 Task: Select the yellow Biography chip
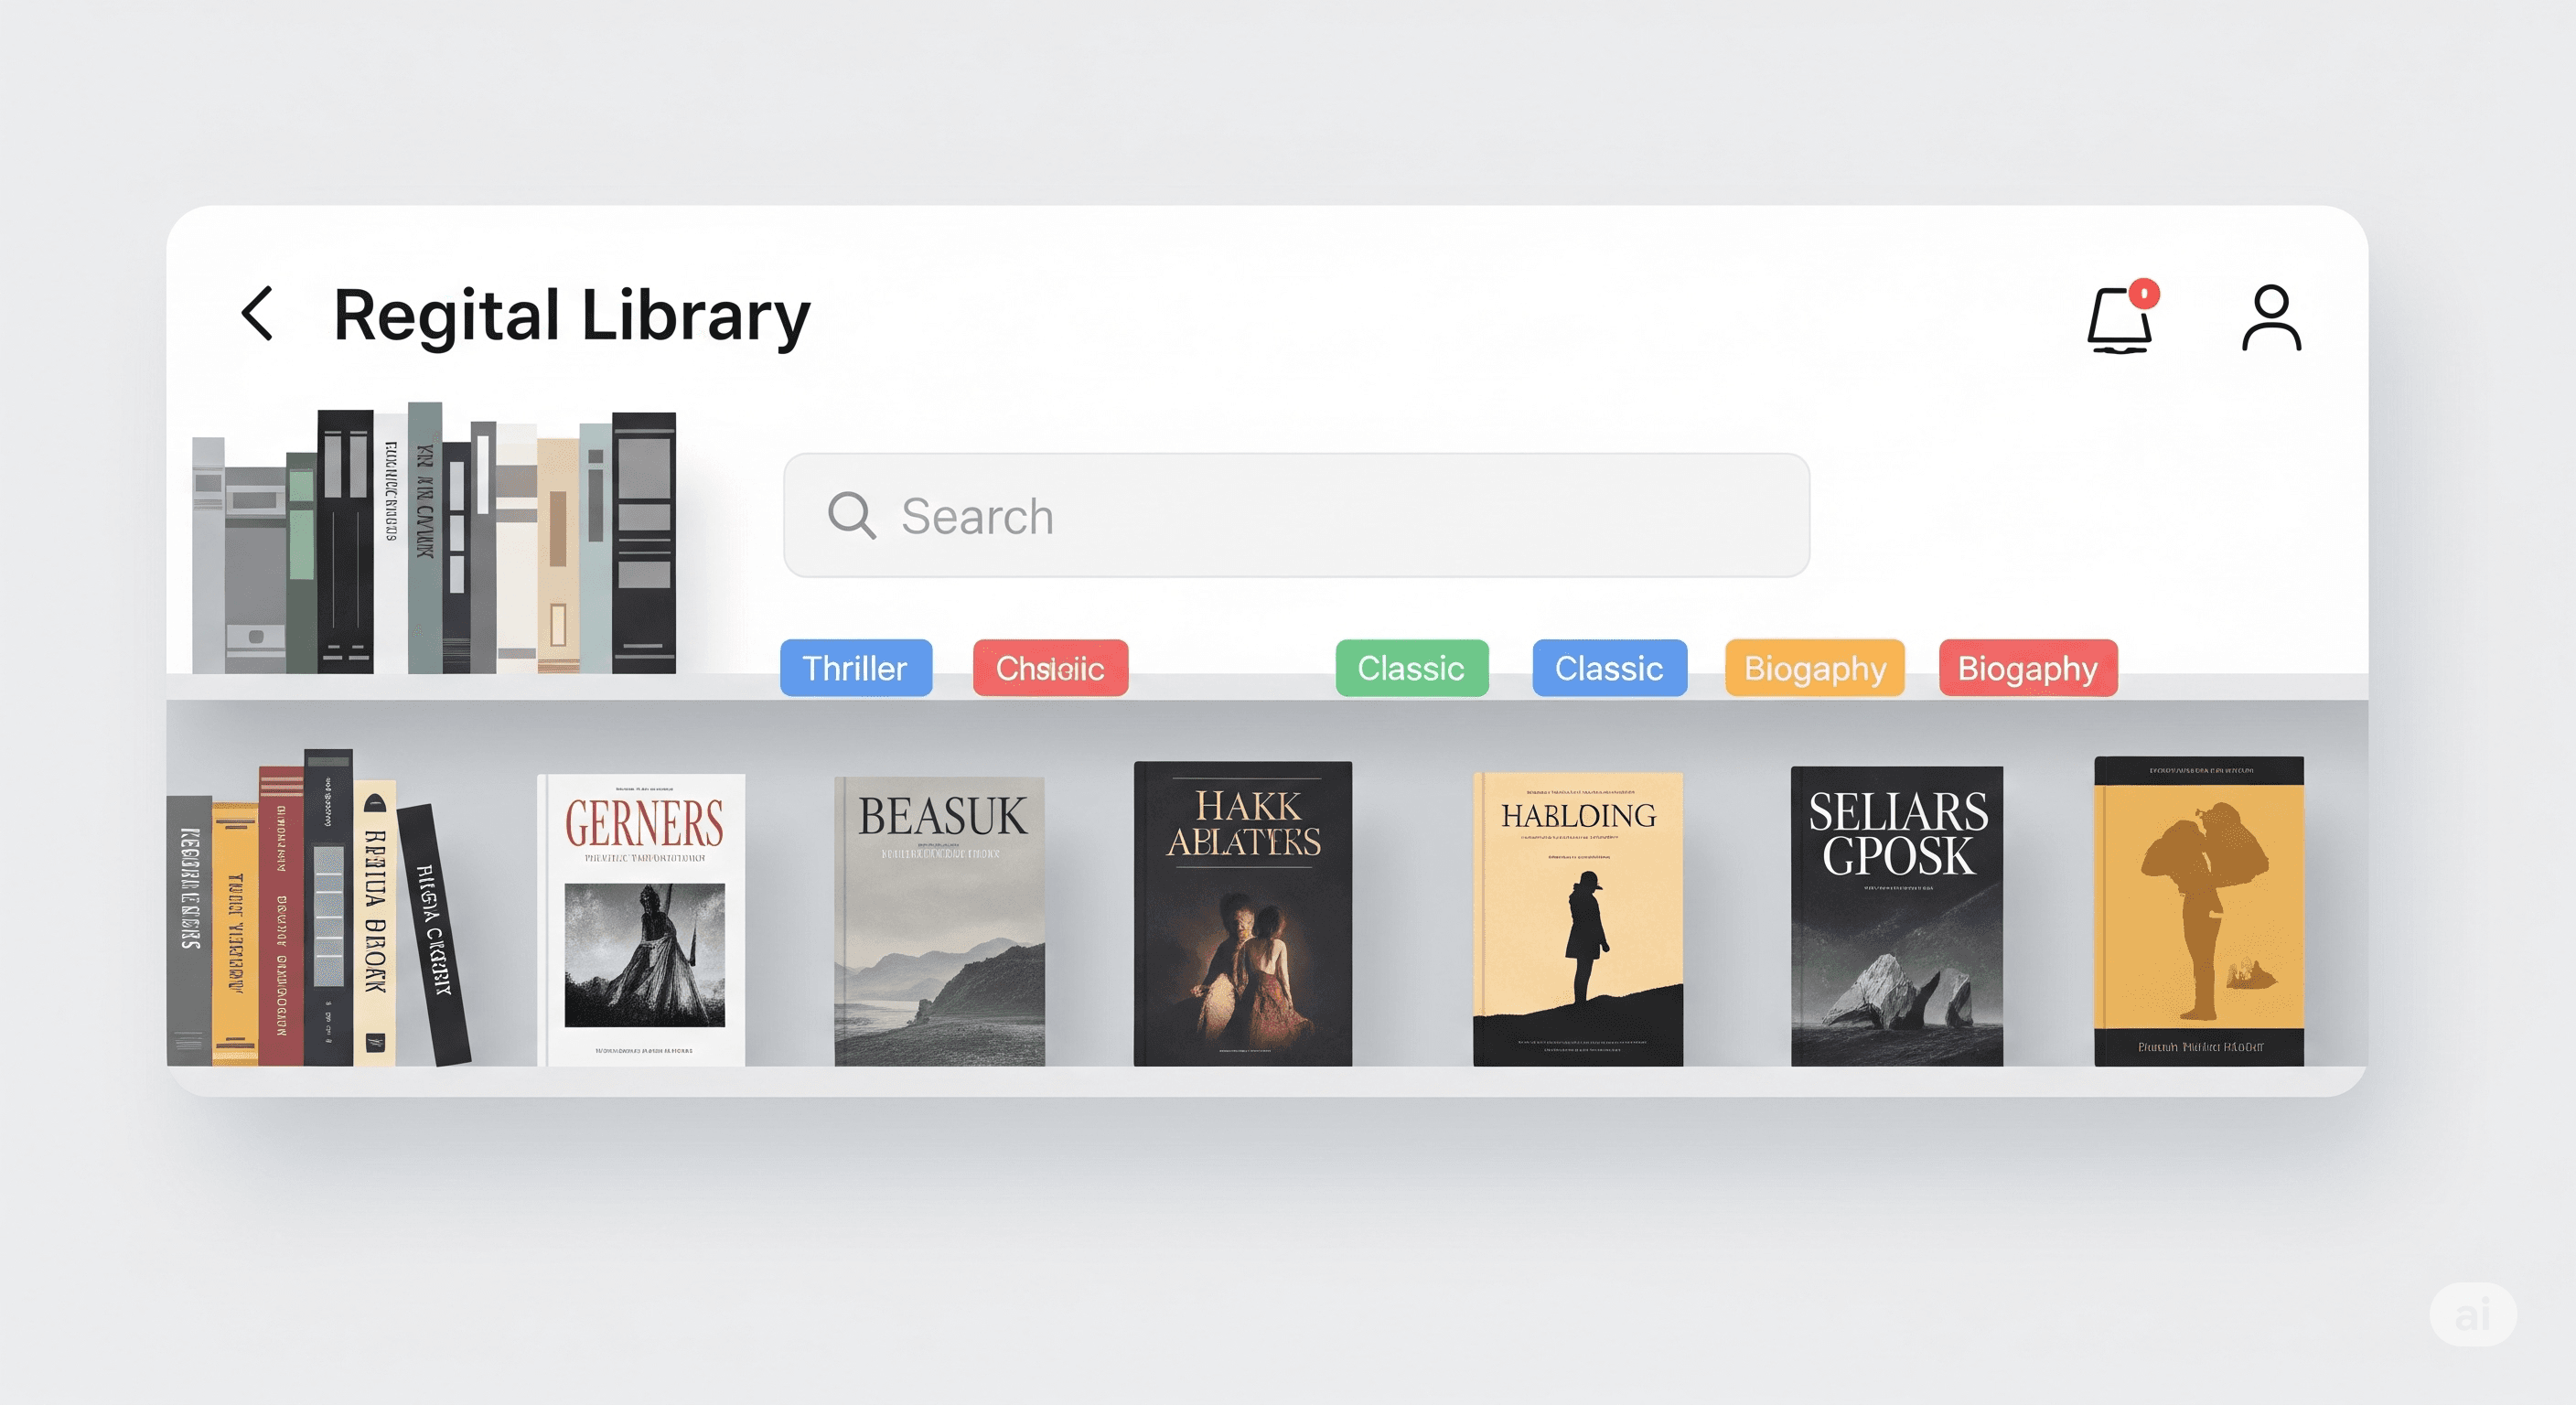tap(1813, 668)
